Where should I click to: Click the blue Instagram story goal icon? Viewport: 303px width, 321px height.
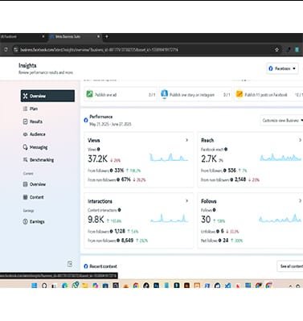164,94
